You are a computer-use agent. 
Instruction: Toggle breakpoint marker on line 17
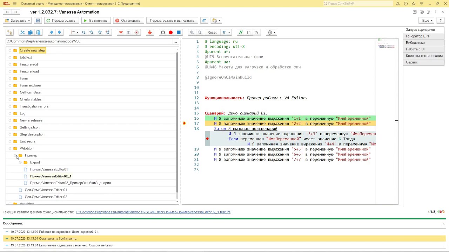click(x=184, y=123)
